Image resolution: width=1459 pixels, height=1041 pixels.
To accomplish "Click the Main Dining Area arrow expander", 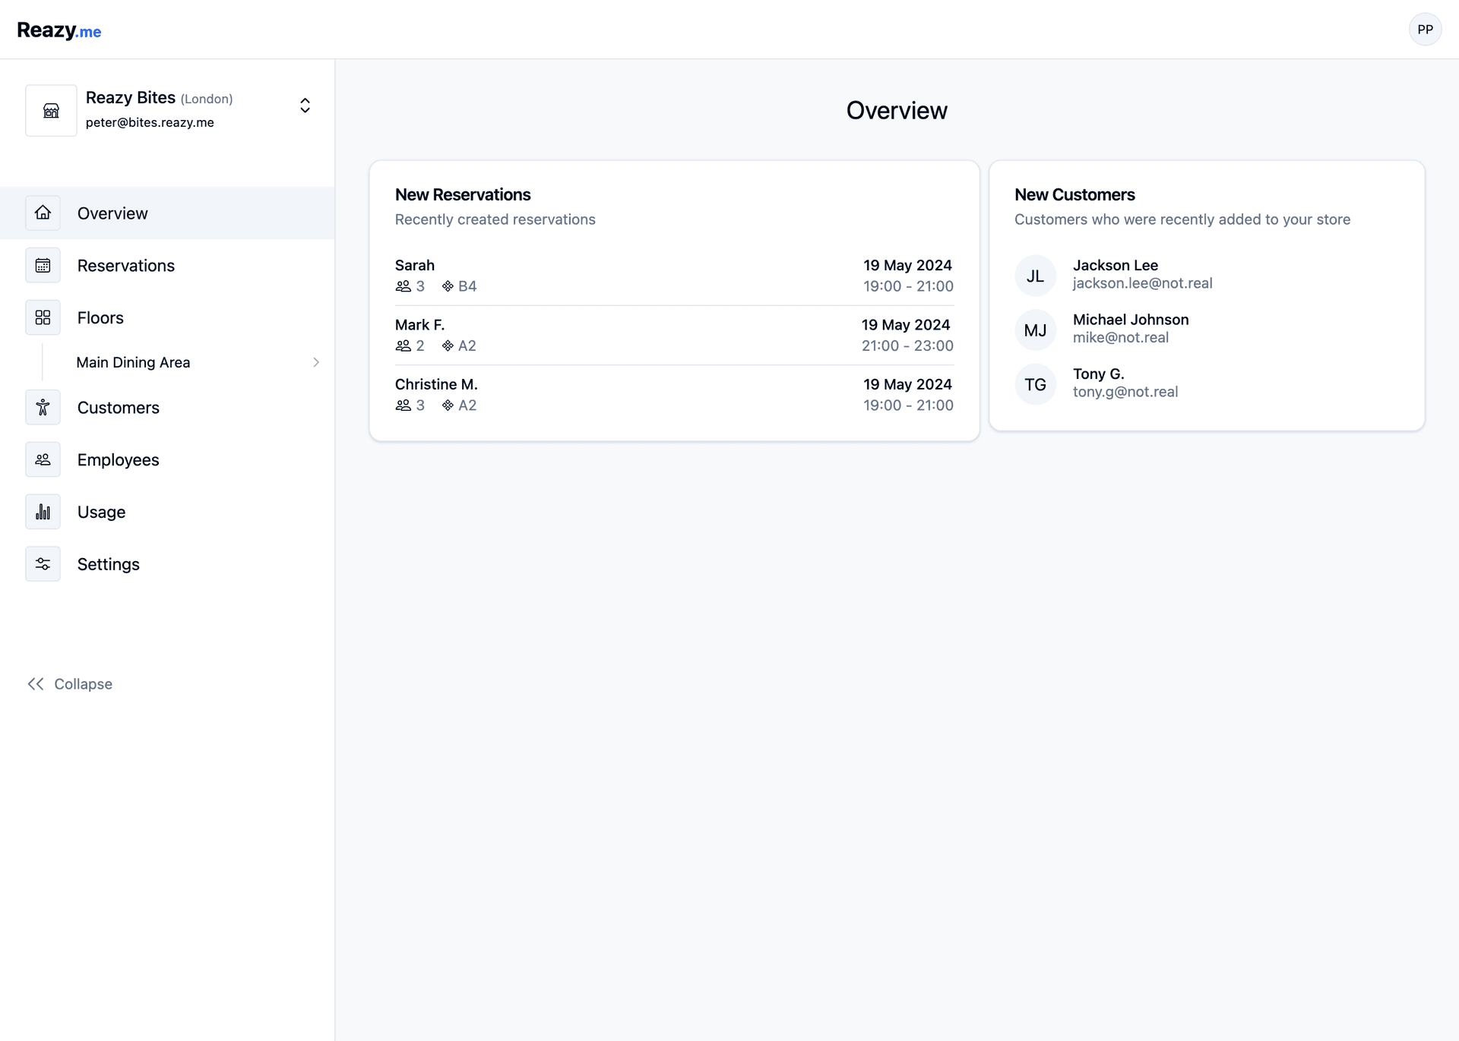I will (315, 361).
